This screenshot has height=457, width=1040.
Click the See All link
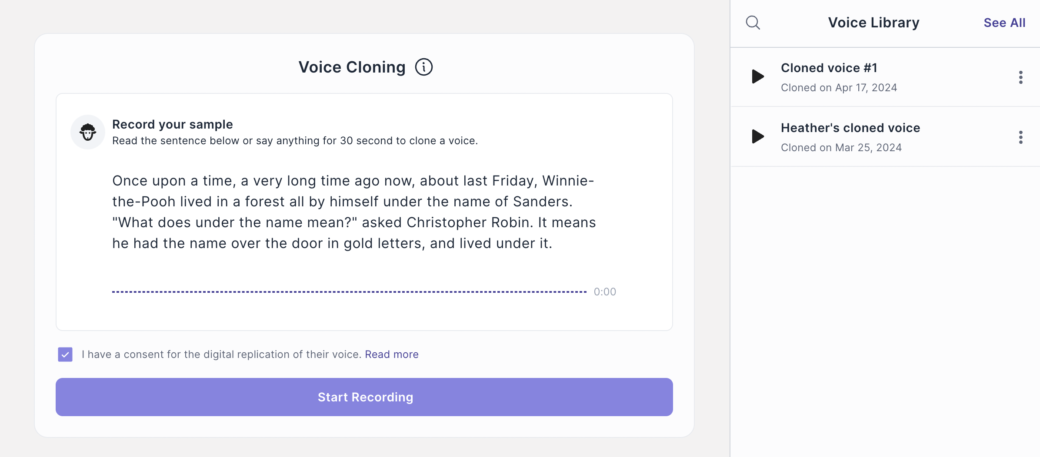tap(1004, 23)
